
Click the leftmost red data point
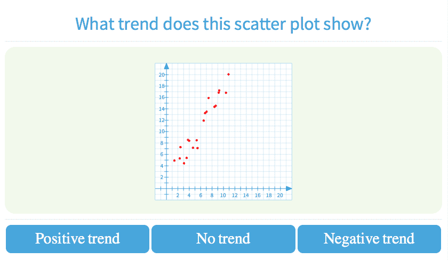click(174, 160)
